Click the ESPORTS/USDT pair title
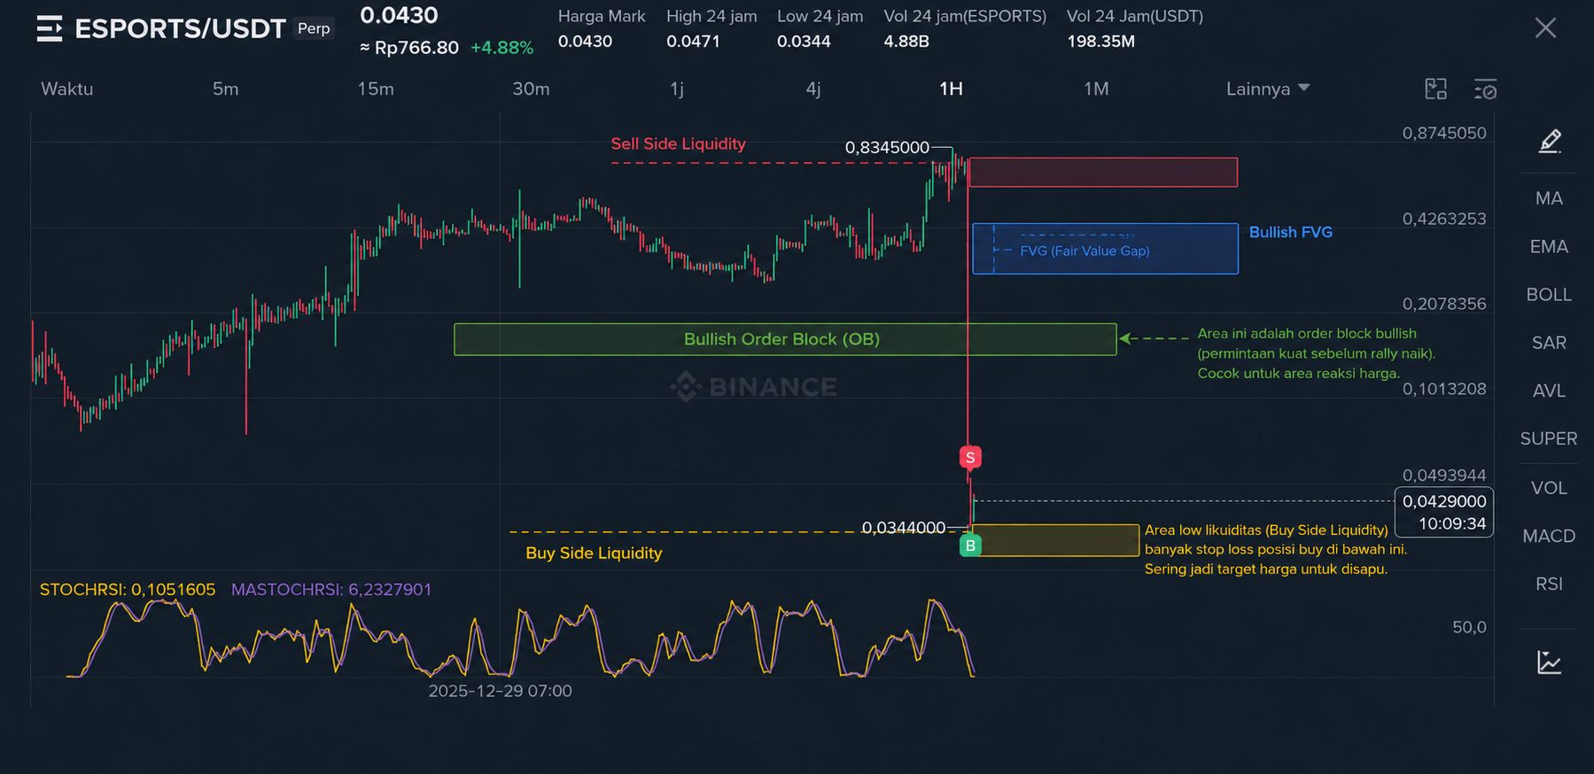 [x=180, y=28]
